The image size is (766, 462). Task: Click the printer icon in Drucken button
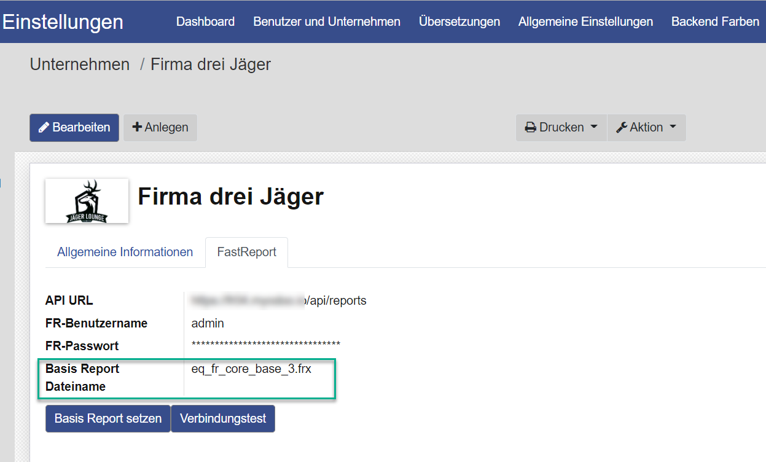[530, 127]
